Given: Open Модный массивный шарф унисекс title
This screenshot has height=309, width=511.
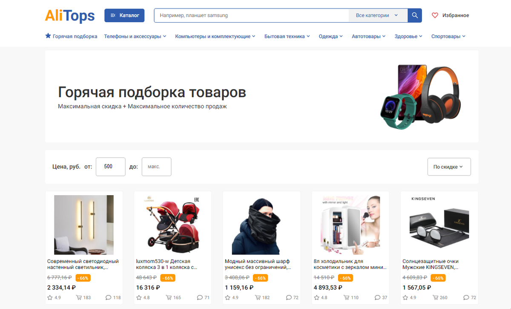Looking at the screenshot, I should pos(258,264).
